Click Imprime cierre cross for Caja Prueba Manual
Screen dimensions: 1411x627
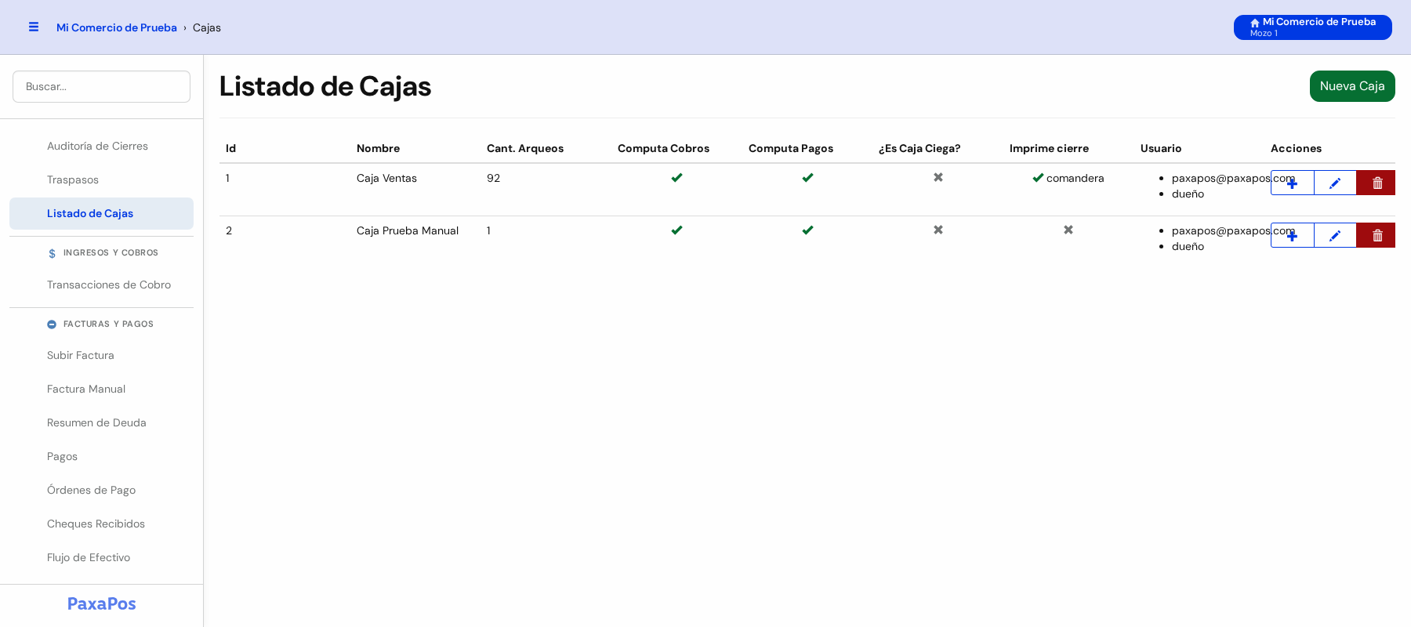[x=1068, y=230]
